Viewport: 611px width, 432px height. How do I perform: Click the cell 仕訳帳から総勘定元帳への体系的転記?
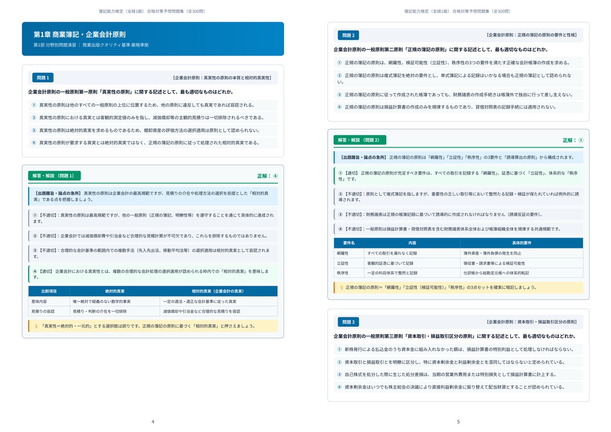click(521, 273)
